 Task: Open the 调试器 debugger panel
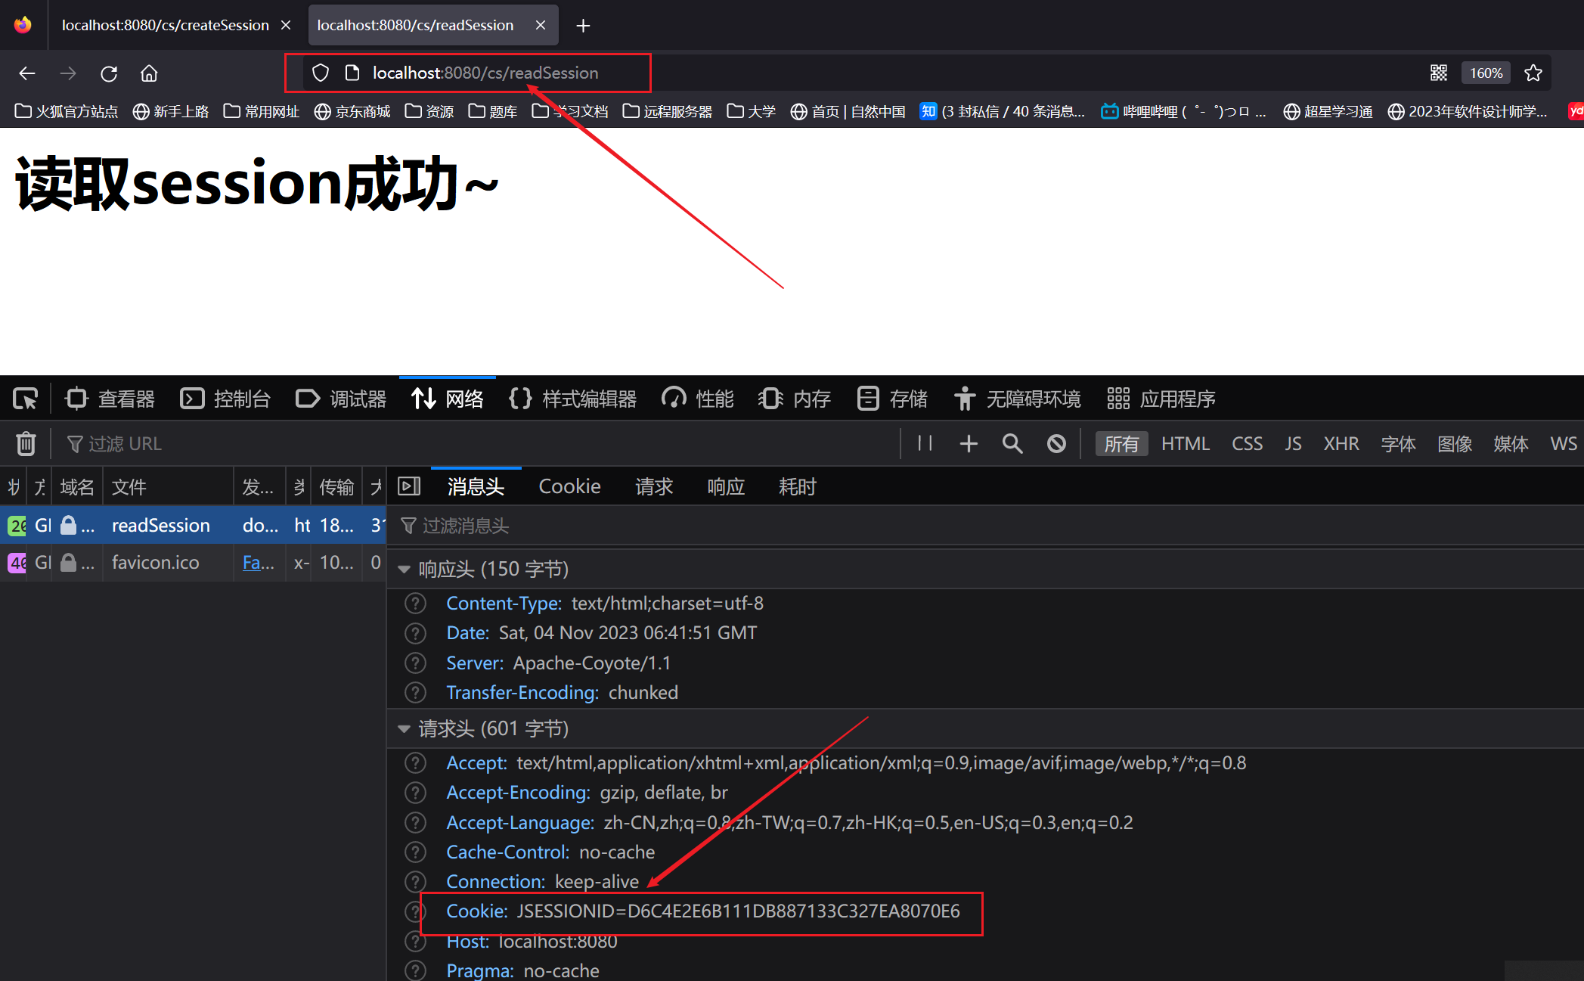[x=341, y=399]
